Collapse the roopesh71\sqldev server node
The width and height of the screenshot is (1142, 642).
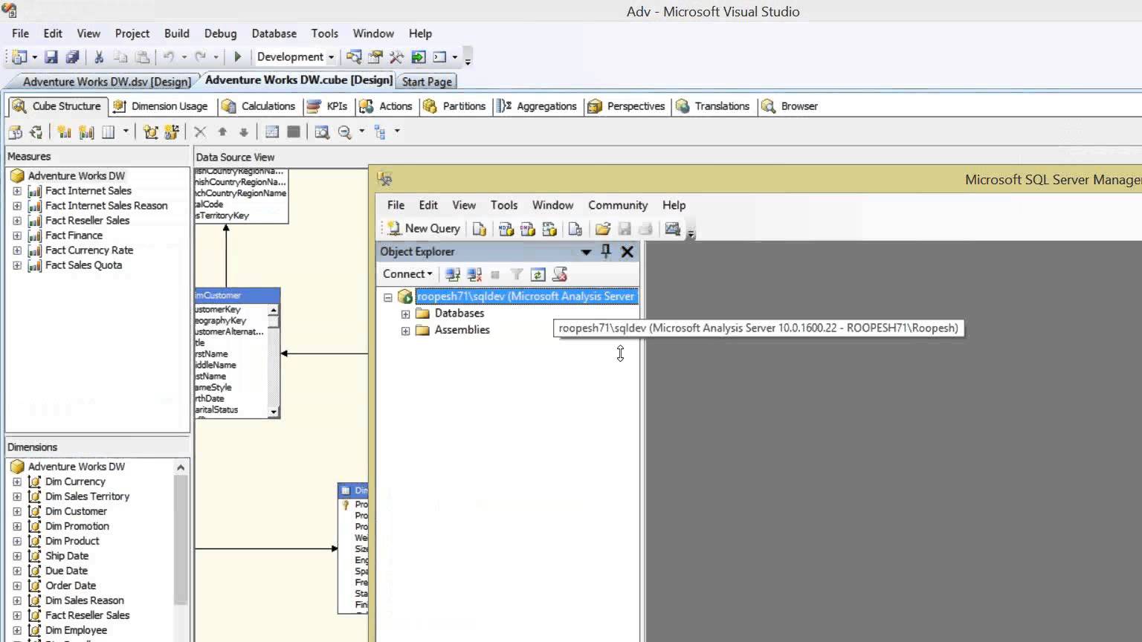click(x=388, y=297)
